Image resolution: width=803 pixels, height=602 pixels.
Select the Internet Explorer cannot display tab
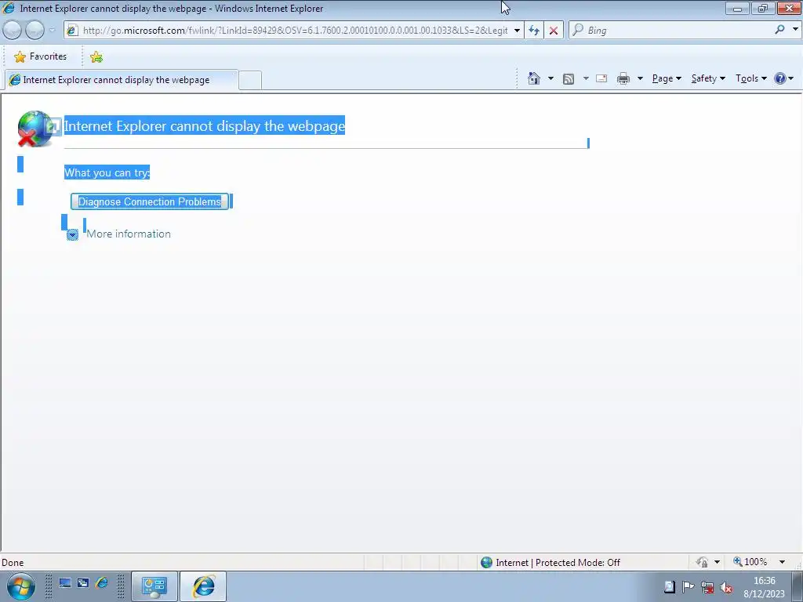122,80
